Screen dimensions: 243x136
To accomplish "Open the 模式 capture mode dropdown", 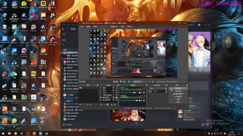I will pos(141,82).
